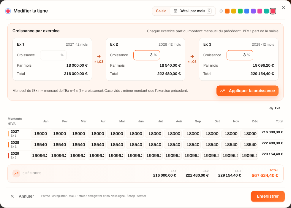This screenshot has width=291, height=208.
Task: Open the Détail par mois tab
Action: 193,11
